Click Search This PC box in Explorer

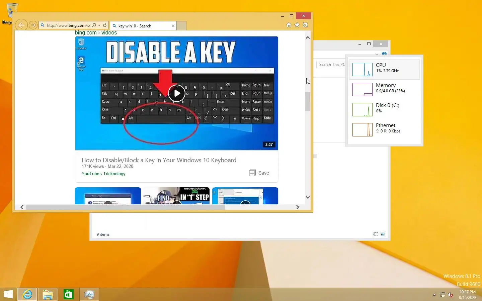click(x=331, y=65)
